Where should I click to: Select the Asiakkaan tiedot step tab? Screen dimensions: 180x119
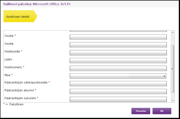pyautogui.click(x=20, y=16)
